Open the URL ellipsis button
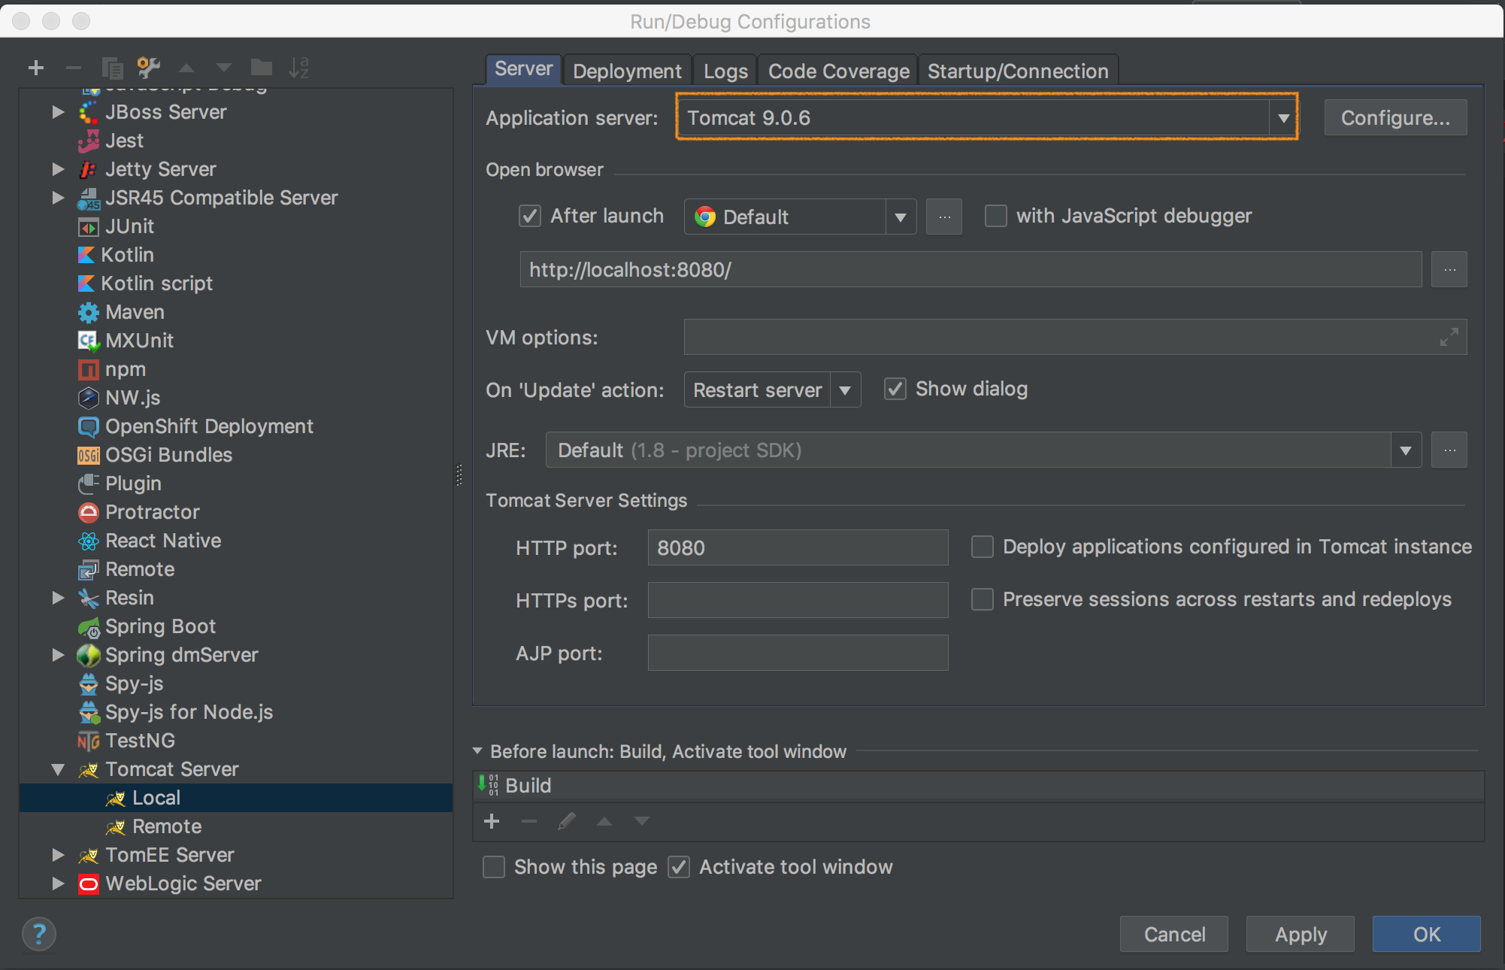Screen dimensions: 1505x970 (x=1449, y=269)
